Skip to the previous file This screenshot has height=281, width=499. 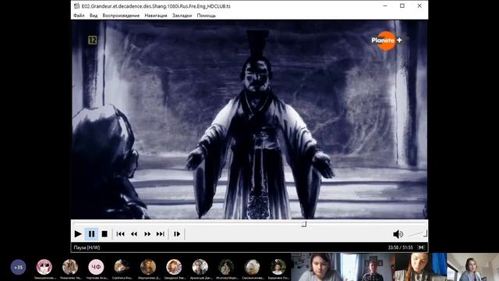(x=120, y=234)
